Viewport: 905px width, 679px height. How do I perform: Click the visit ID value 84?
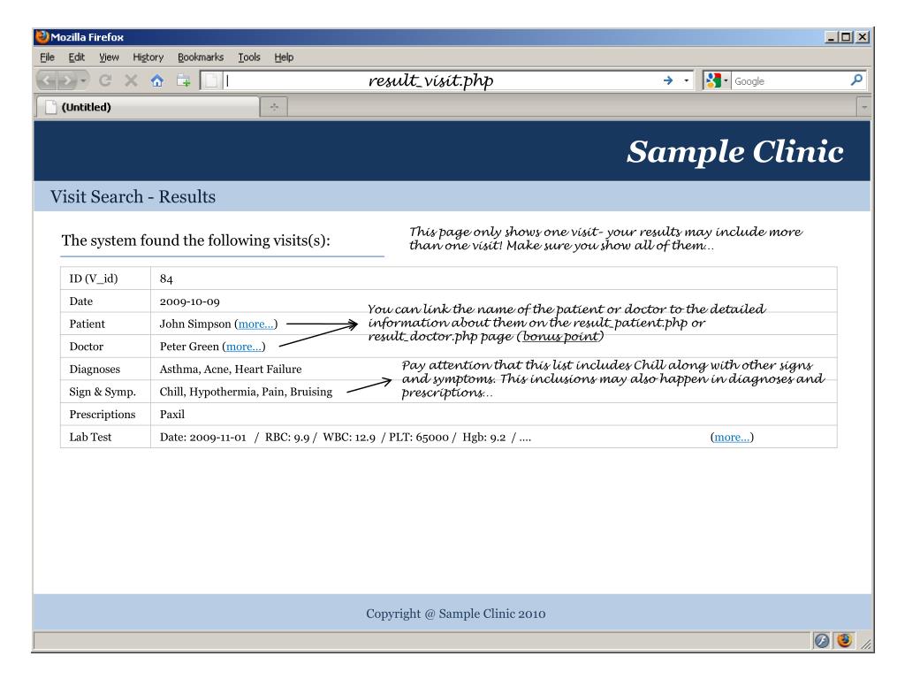166,278
